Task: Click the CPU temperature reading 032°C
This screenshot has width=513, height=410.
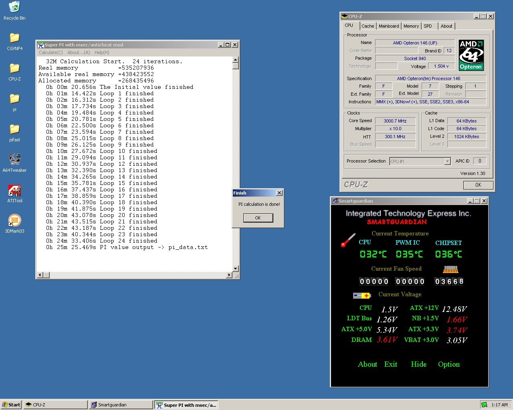Action: [x=373, y=254]
